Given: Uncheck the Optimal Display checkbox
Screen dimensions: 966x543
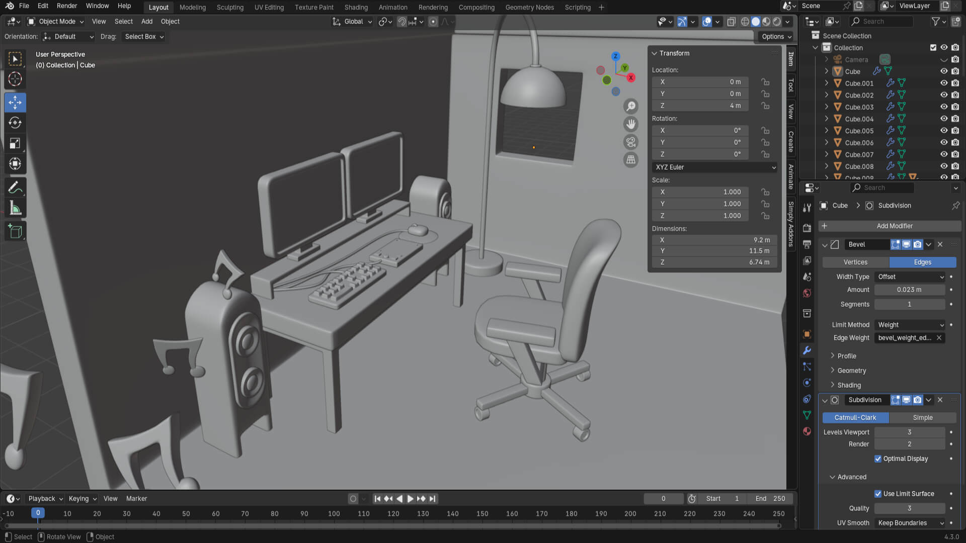Looking at the screenshot, I should [x=878, y=459].
